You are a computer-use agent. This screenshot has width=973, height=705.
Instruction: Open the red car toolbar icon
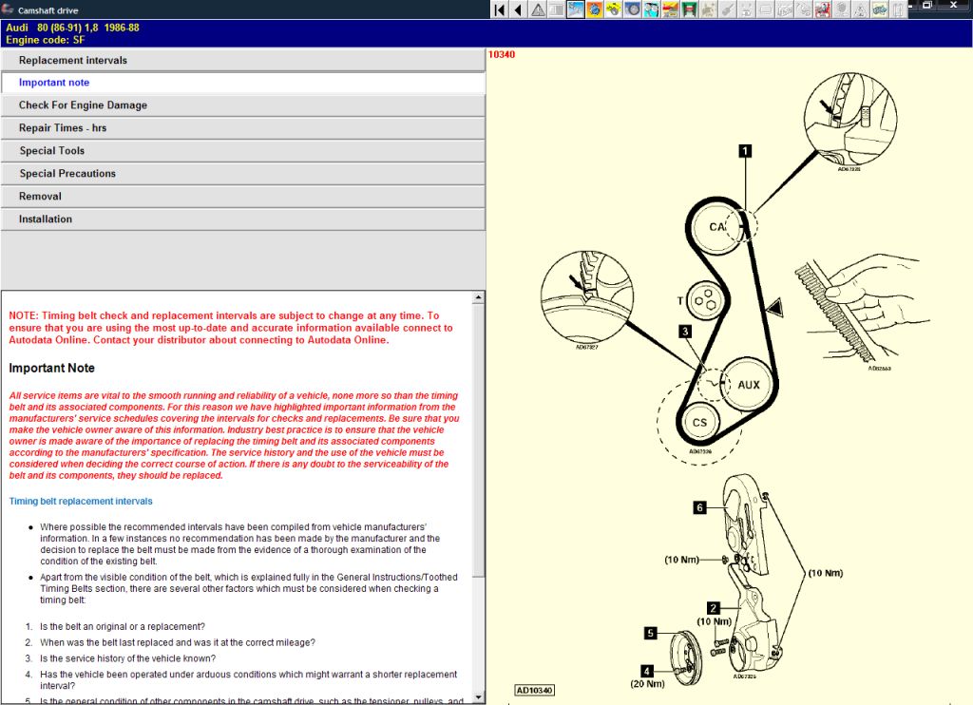pos(823,10)
